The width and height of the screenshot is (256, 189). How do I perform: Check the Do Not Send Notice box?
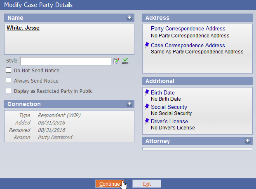(9, 70)
